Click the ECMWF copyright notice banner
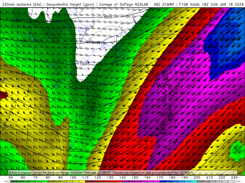The height and width of the screenshot is (183, 245). [x=123, y=173]
